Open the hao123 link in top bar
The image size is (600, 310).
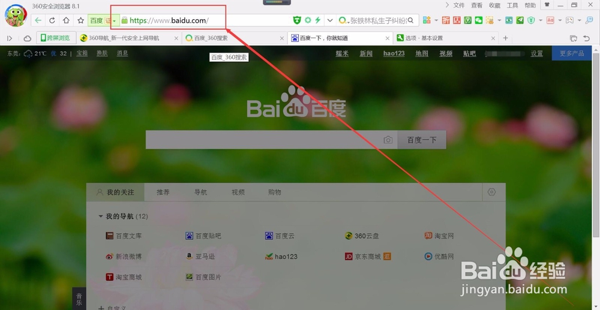point(394,53)
